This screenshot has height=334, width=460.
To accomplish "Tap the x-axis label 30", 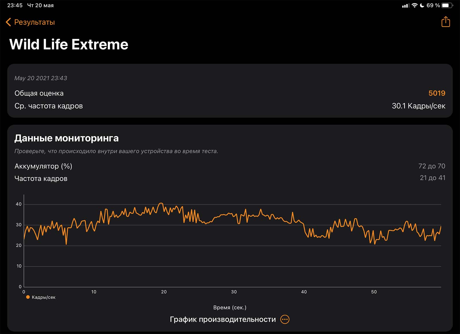I will click(234, 292).
